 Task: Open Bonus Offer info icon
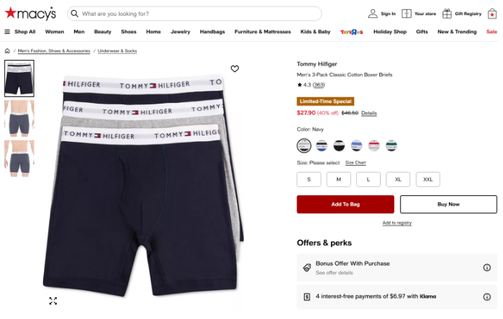(x=486, y=268)
